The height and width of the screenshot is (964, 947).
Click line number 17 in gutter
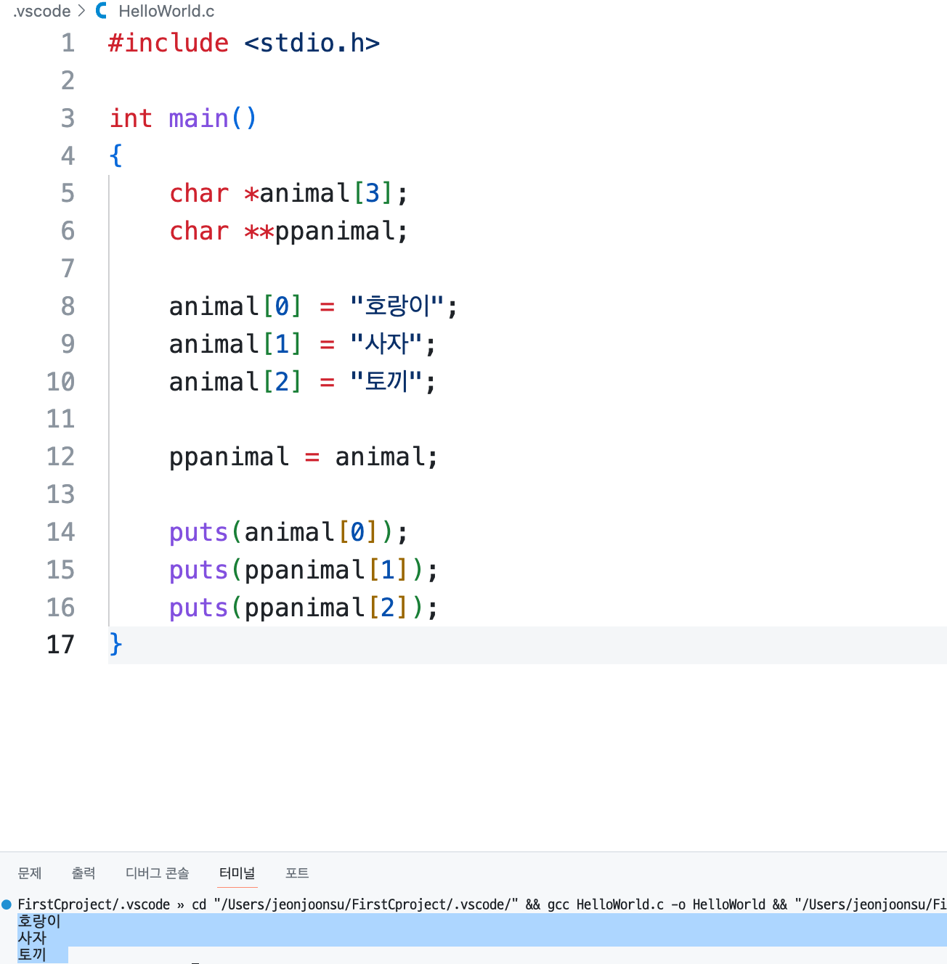pyautogui.click(x=60, y=645)
